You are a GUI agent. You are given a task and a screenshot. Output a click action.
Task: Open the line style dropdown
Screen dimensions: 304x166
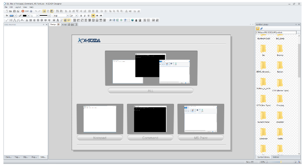point(49,16)
